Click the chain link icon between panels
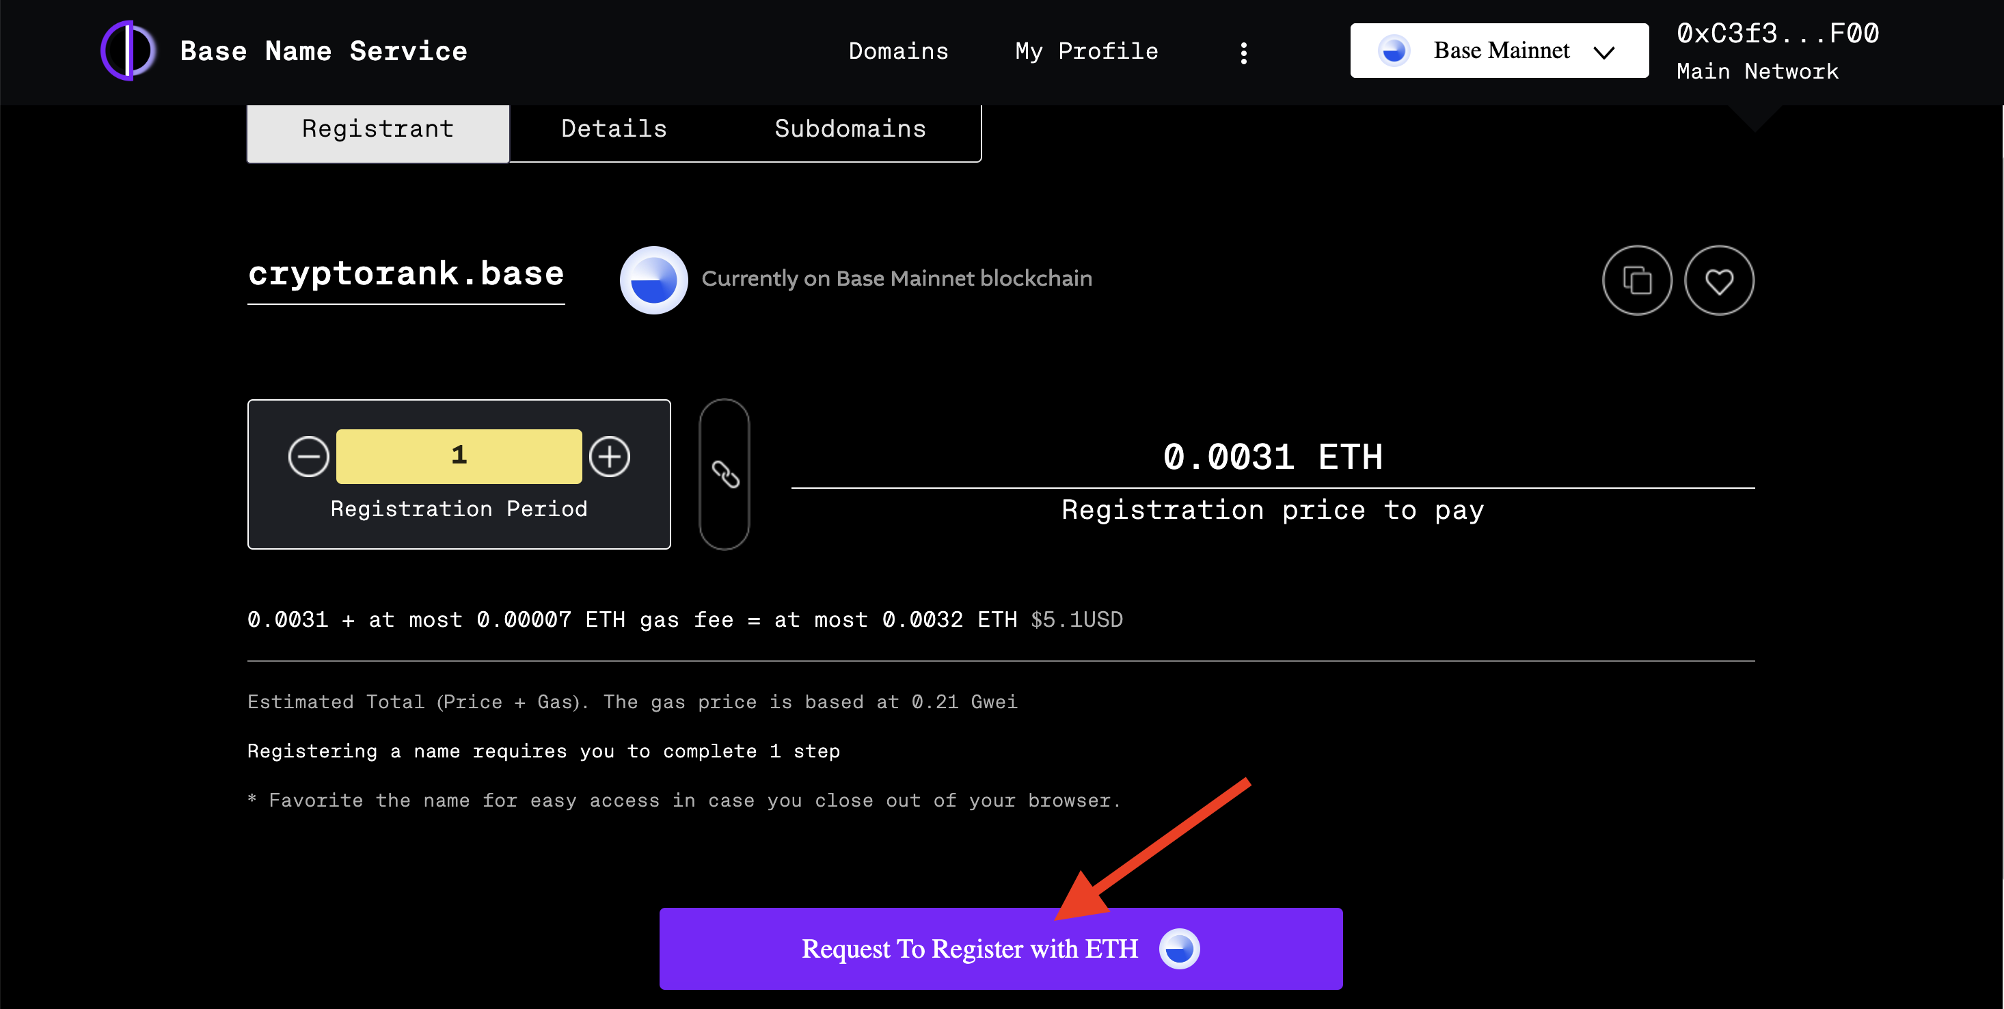 coord(725,474)
